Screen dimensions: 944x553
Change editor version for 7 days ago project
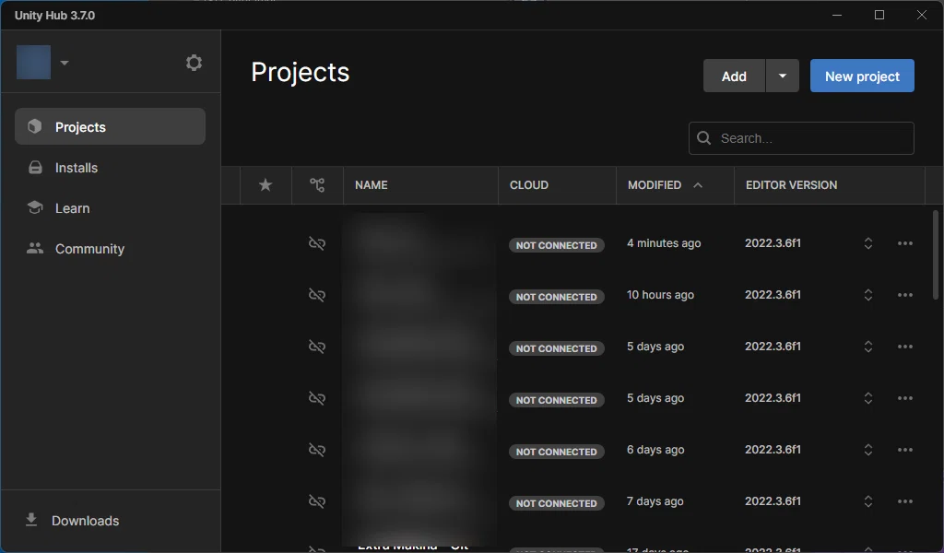(868, 501)
